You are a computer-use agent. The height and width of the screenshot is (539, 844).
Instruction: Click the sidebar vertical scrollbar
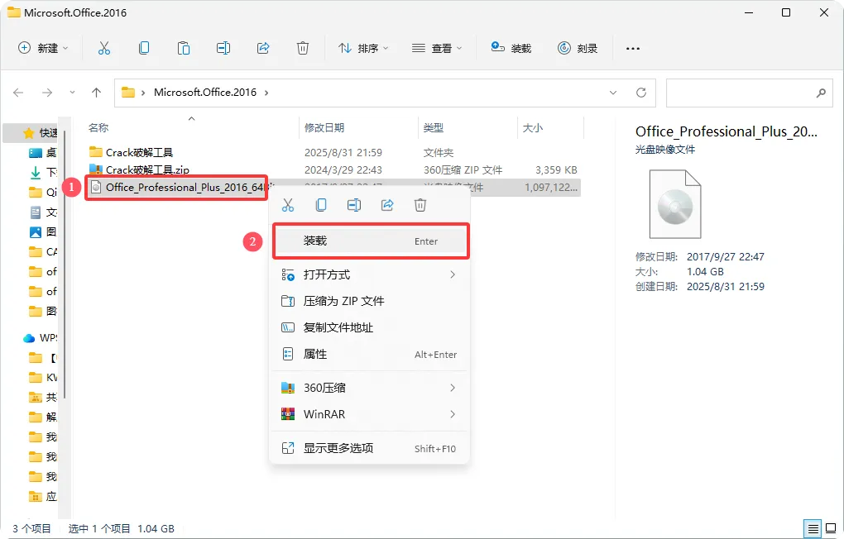[x=65, y=264]
